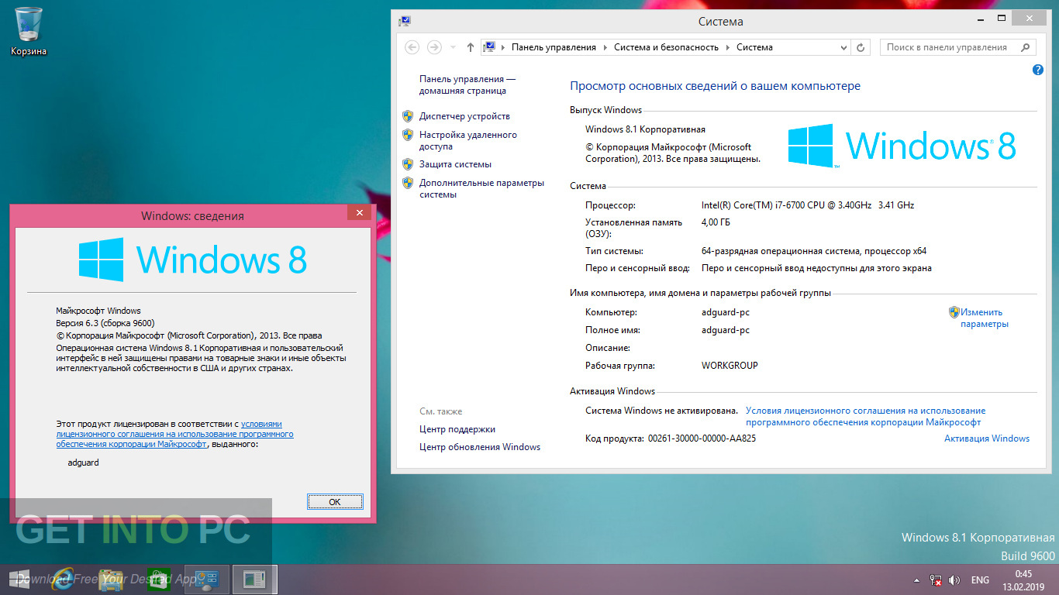Go back in the System window
1059x595 pixels.
point(412,47)
